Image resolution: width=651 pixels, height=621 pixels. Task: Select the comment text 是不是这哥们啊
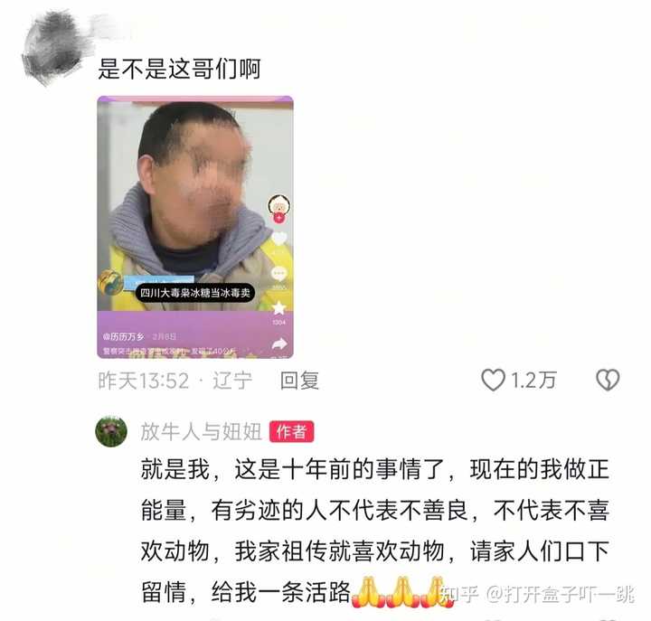[179, 69]
